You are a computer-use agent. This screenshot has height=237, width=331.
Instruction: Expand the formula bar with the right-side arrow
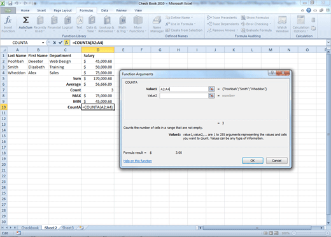(x=328, y=43)
